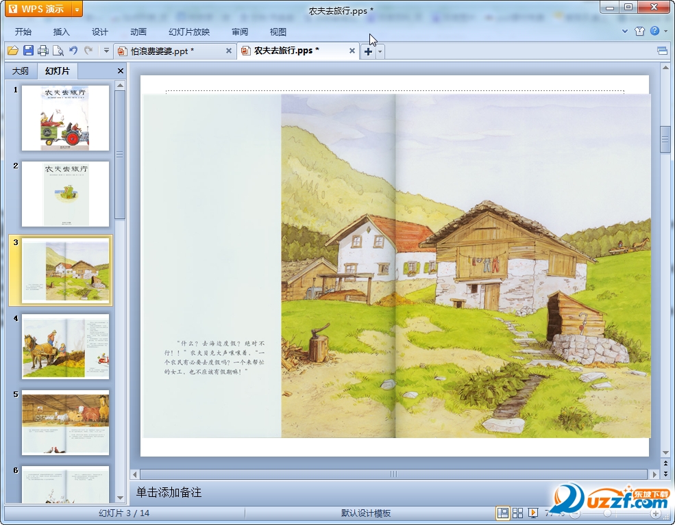Image resolution: width=675 pixels, height=525 pixels.
Task: Click the horizontal scrollbar thumb
Action: [393, 474]
